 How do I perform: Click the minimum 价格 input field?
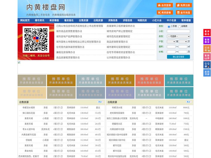171,52
